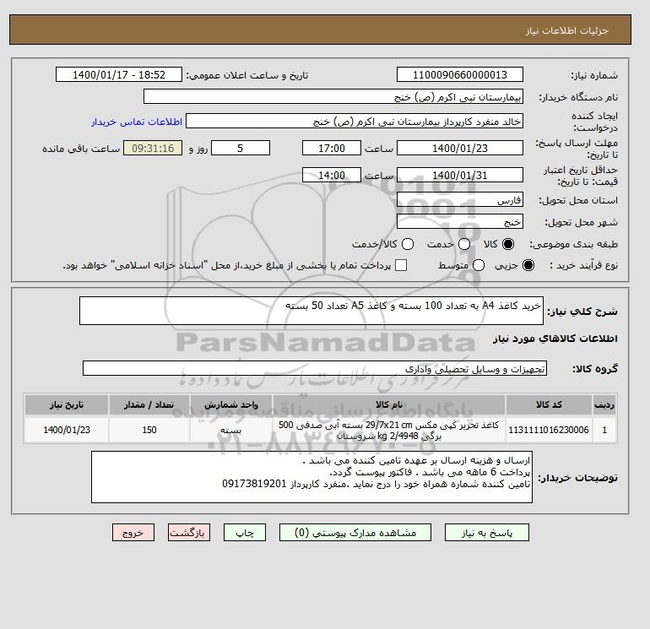Click product code 1131110162300006 cell
This screenshot has height=629, width=650.
(549, 430)
